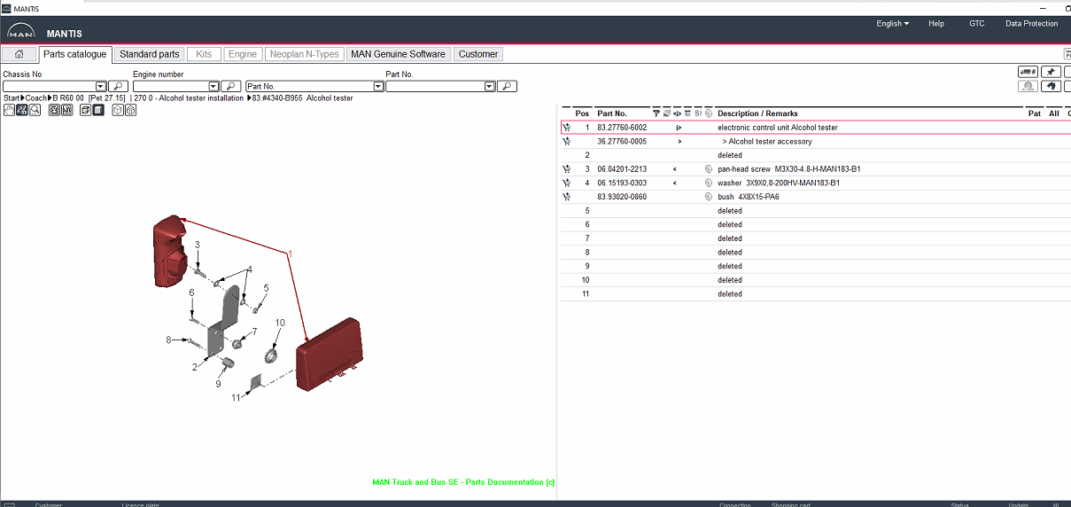Open the Data Protection link
This screenshot has width=1071, height=507.
(1031, 24)
